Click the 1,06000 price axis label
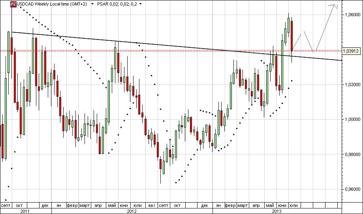The image size is (363, 214). point(353,15)
